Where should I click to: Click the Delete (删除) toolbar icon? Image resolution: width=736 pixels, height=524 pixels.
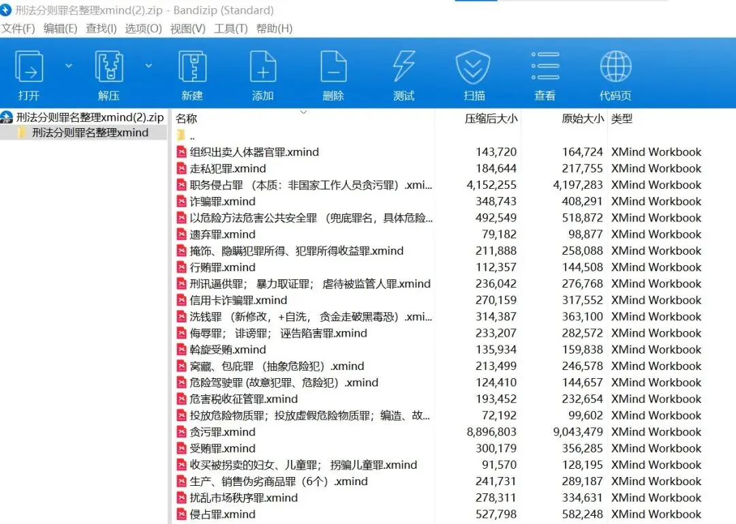(x=333, y=67)
